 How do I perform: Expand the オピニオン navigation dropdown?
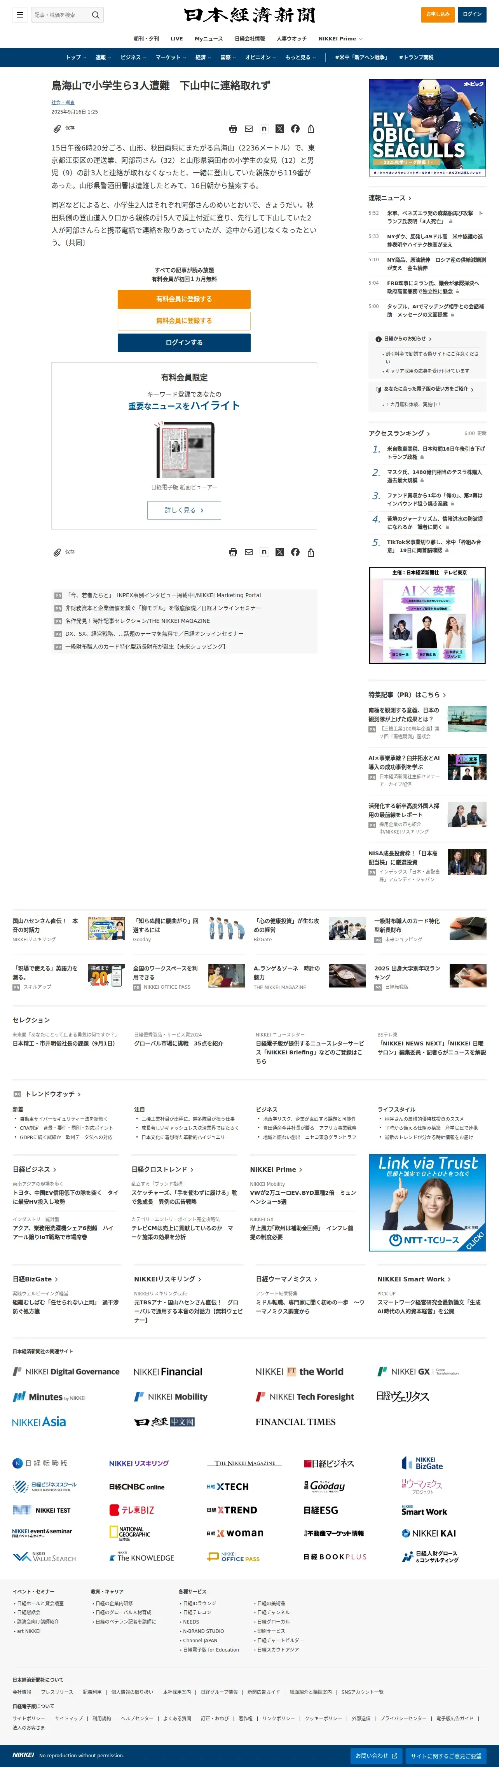260,58
